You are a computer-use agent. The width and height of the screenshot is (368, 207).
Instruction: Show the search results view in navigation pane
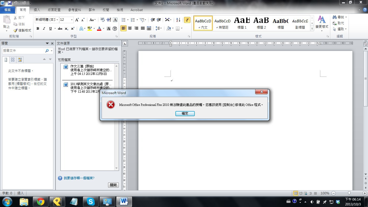click(x=20, y=60)
